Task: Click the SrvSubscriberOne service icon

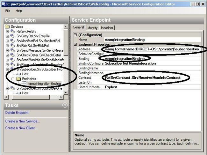Action: [13, 88]
